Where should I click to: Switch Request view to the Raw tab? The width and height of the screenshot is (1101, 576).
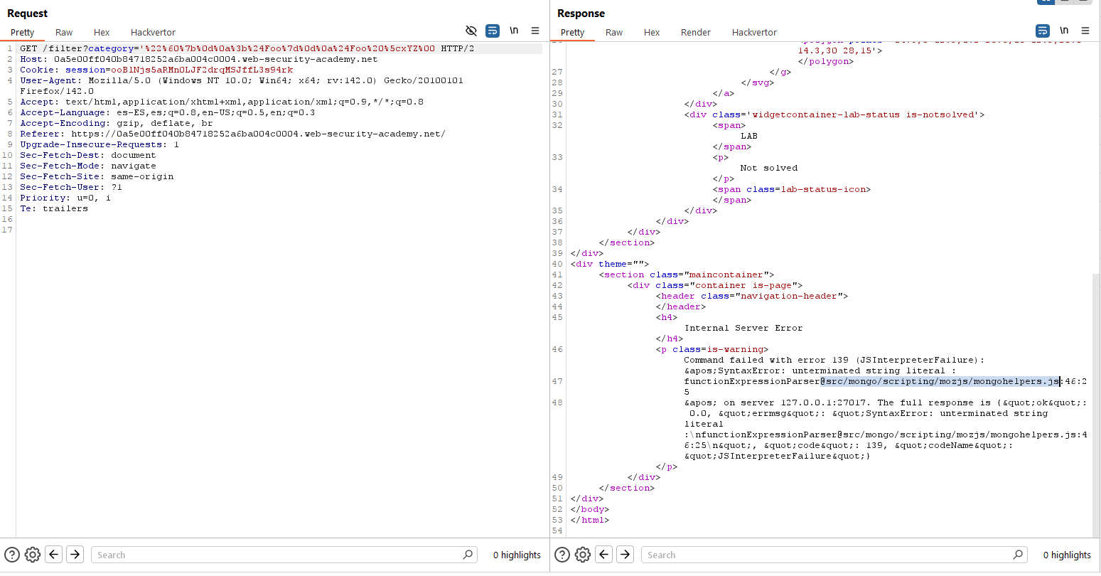pos(64,32)
